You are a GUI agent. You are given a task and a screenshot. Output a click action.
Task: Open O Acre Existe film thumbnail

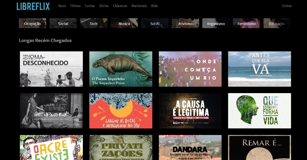point(51,148)
